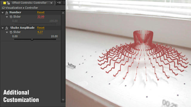This screenshot has width=191, height=107.
Task: Toggle the fx switch for Shake Amplitude
Action: click(7, 28)
